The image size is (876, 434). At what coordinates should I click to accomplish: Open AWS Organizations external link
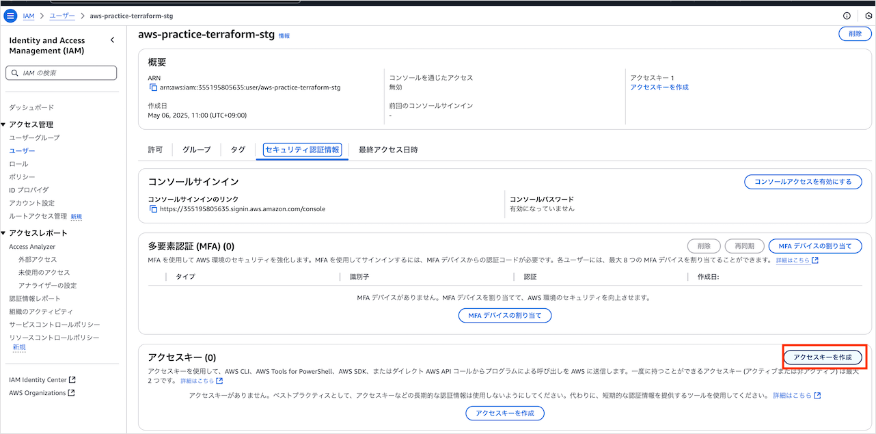point(42,393)
